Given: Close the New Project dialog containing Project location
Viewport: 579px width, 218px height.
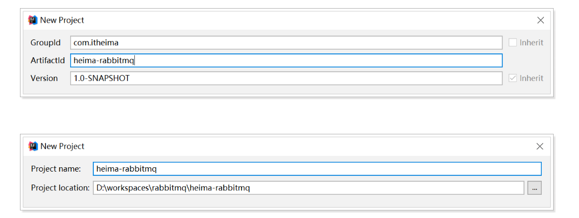Looking at the screenshot, I should point(540,146).
